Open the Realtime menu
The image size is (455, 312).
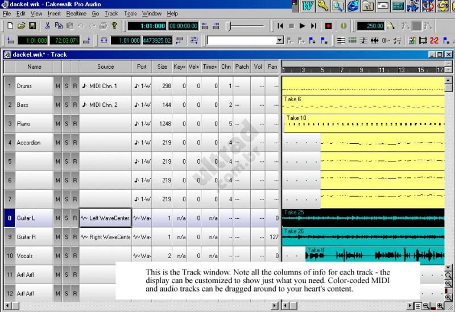[x=76, y=14]
